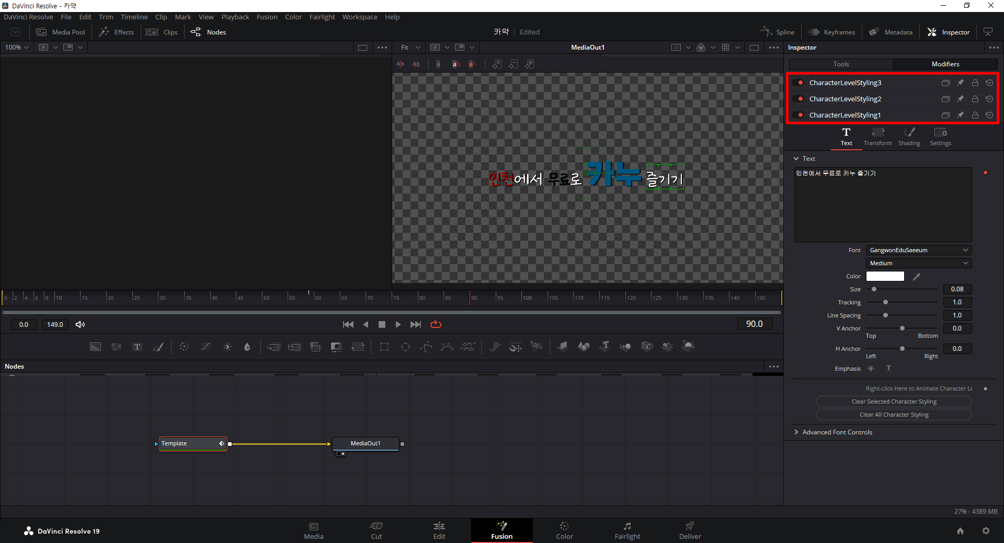Add a Color Curves node from the toolbar

(206, 347)
